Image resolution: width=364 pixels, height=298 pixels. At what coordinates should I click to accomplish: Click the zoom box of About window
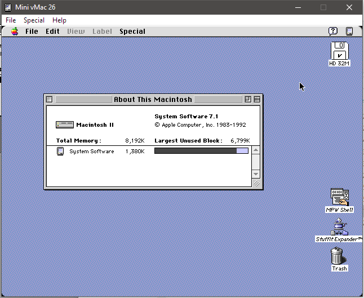click(248, 99)
